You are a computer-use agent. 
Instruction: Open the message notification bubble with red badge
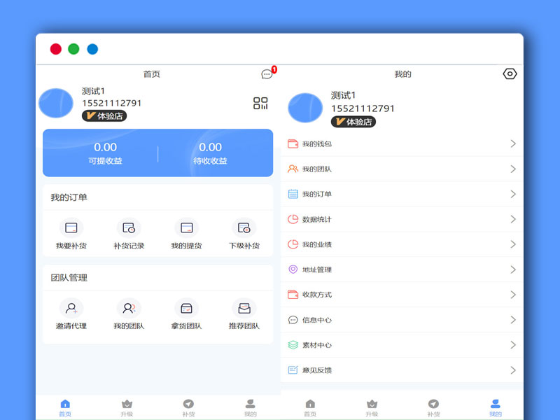coord(267,73)
